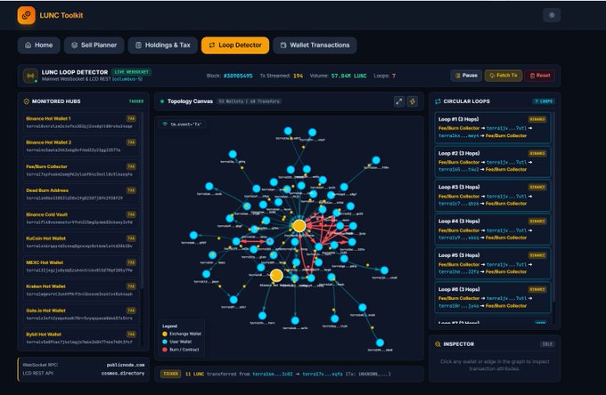Click the BINANCE badge on Loop #4
Screen dimensions: 606x395
[x=537, y=221]
